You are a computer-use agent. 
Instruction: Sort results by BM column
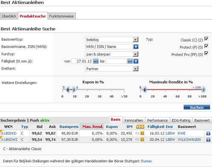coord(129,127)
